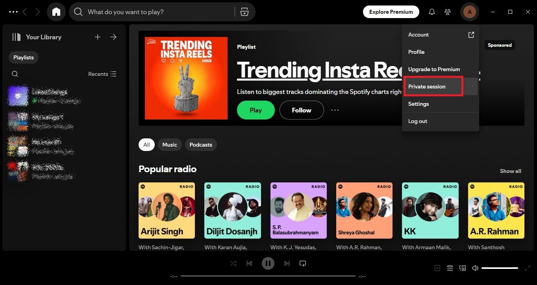Image resolution: width=537 pixels, height=285 pixels.
Task: Choose Upgrade to Premium menu item
Action: (441, 69)
